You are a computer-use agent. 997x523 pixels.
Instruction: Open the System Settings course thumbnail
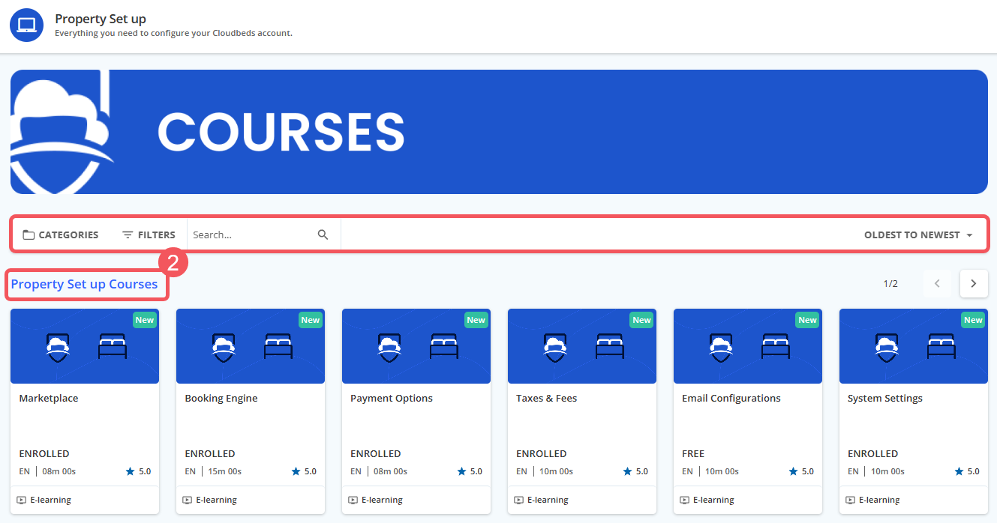[x=914, y=346]
